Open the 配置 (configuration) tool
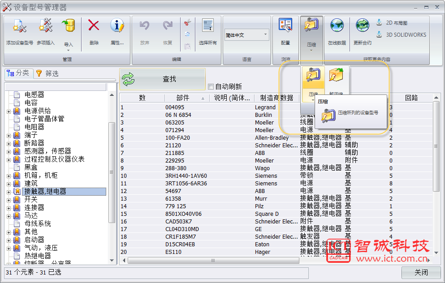The image size is (445, 283). [x=285, y=26]
